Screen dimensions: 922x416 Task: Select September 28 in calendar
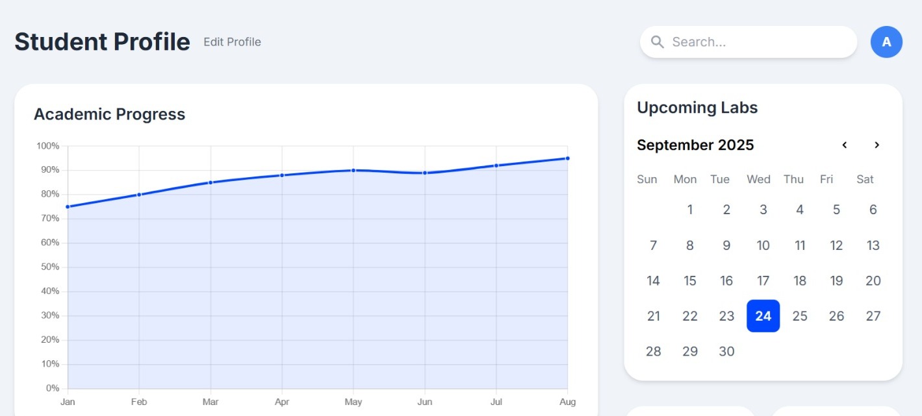[653, 352]
